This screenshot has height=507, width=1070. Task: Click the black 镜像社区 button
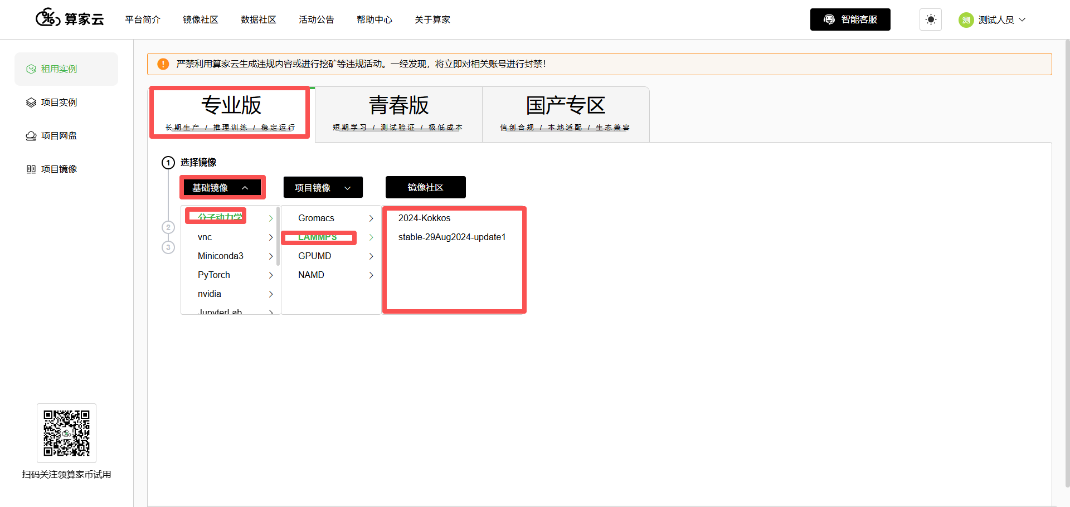[x=426, y=187]
